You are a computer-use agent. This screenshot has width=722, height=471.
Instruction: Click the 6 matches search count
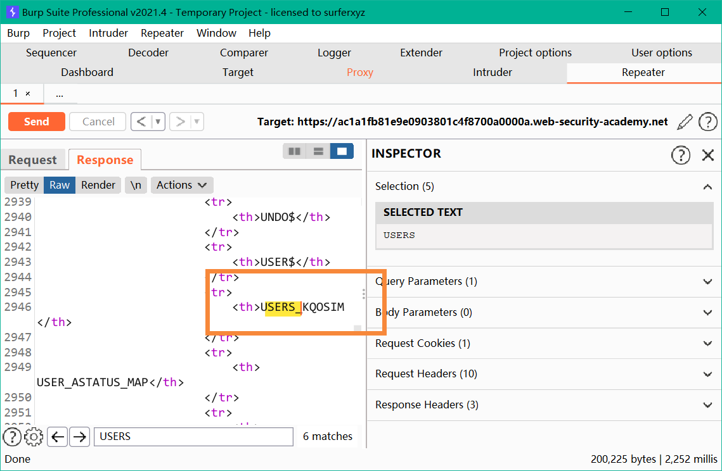coord(327,437)
